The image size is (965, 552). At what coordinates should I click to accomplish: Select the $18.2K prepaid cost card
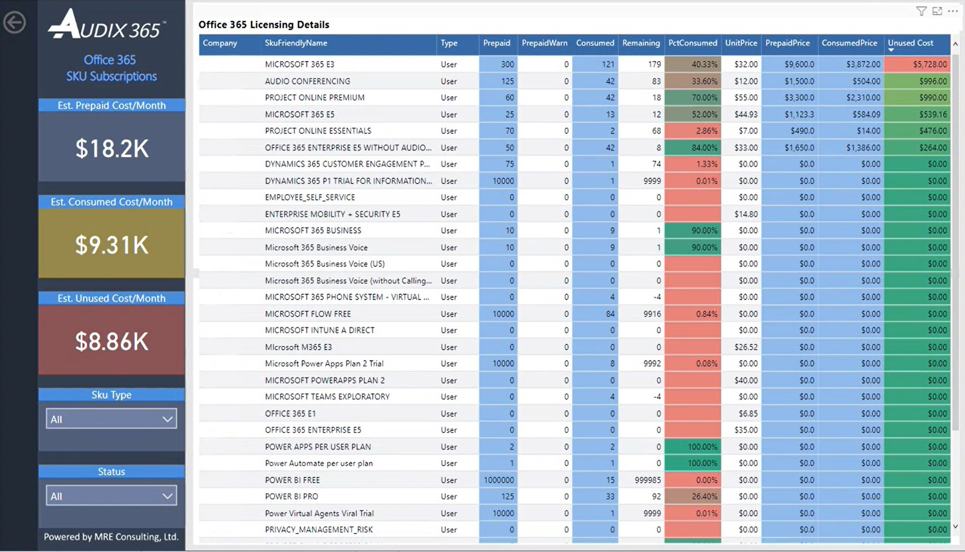pos(112,147)
